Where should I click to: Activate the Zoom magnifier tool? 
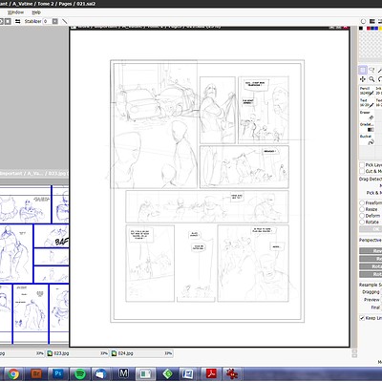tap(371, 79)
